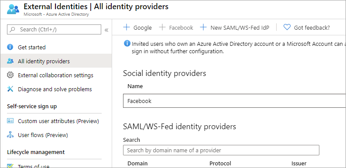Click the plus icon for New SAML/WS-Fed IdP
The image size is (346, 168).
[203, 27]
